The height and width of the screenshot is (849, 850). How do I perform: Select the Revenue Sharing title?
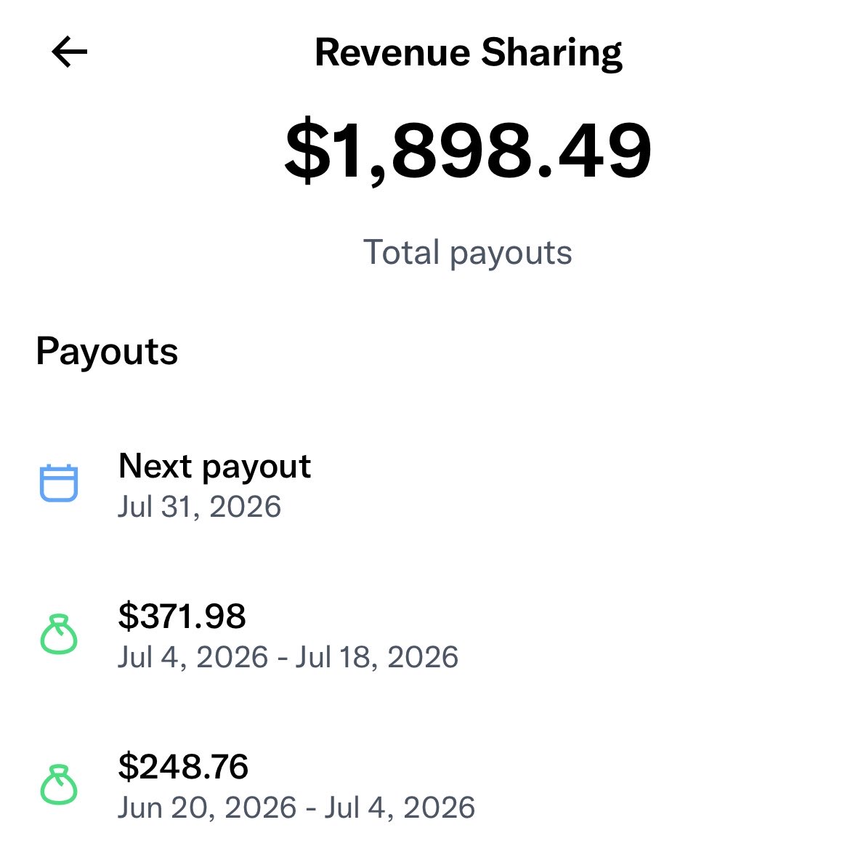[469, 53]
